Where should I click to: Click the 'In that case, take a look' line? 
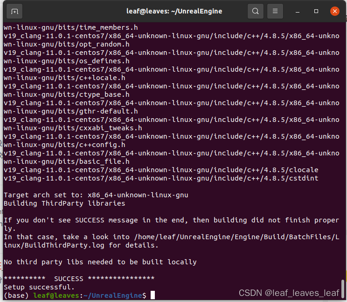(171, 237)
